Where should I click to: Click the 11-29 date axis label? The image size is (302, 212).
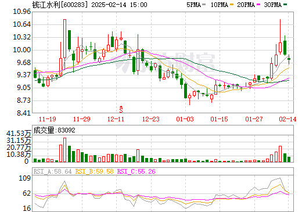click(82, 119)
